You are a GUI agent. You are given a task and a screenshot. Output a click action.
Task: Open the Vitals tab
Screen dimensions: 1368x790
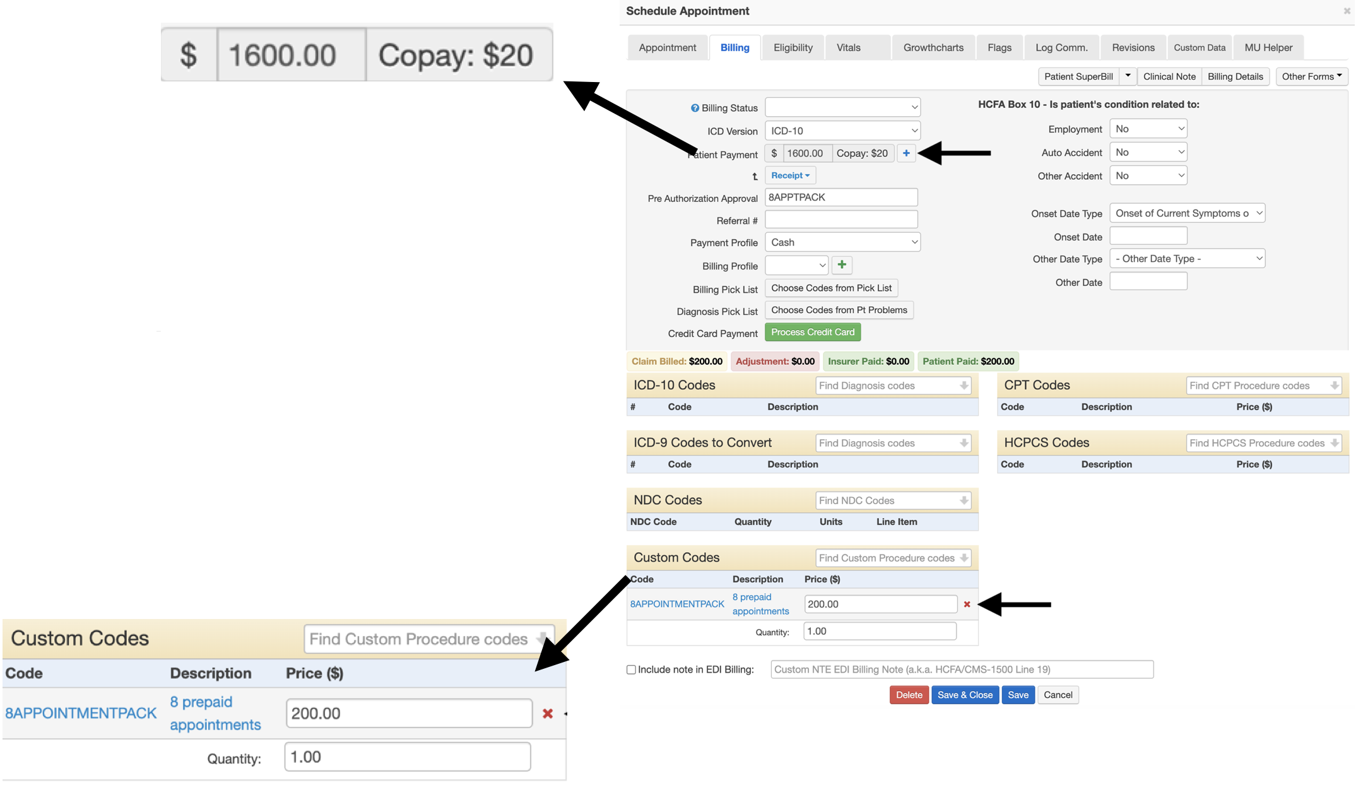[858, 47]
